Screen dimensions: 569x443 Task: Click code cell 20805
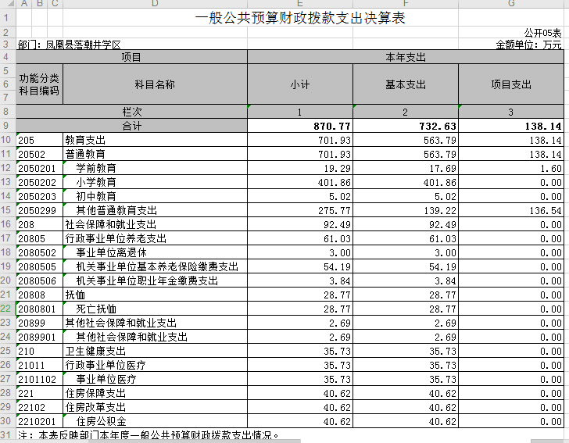coord(39,238)
